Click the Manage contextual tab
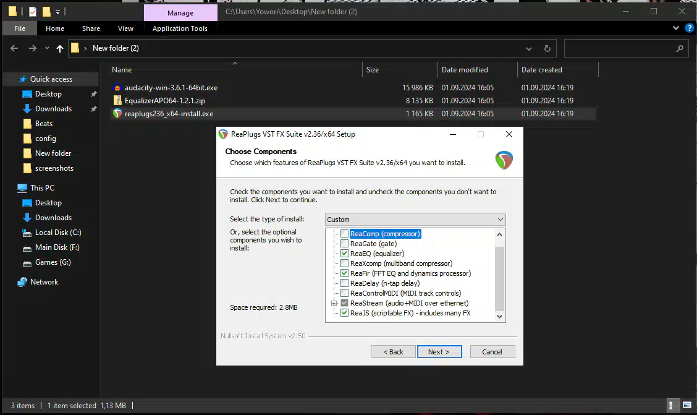Viewport: 697px width, 415px height. pos(180,12)
